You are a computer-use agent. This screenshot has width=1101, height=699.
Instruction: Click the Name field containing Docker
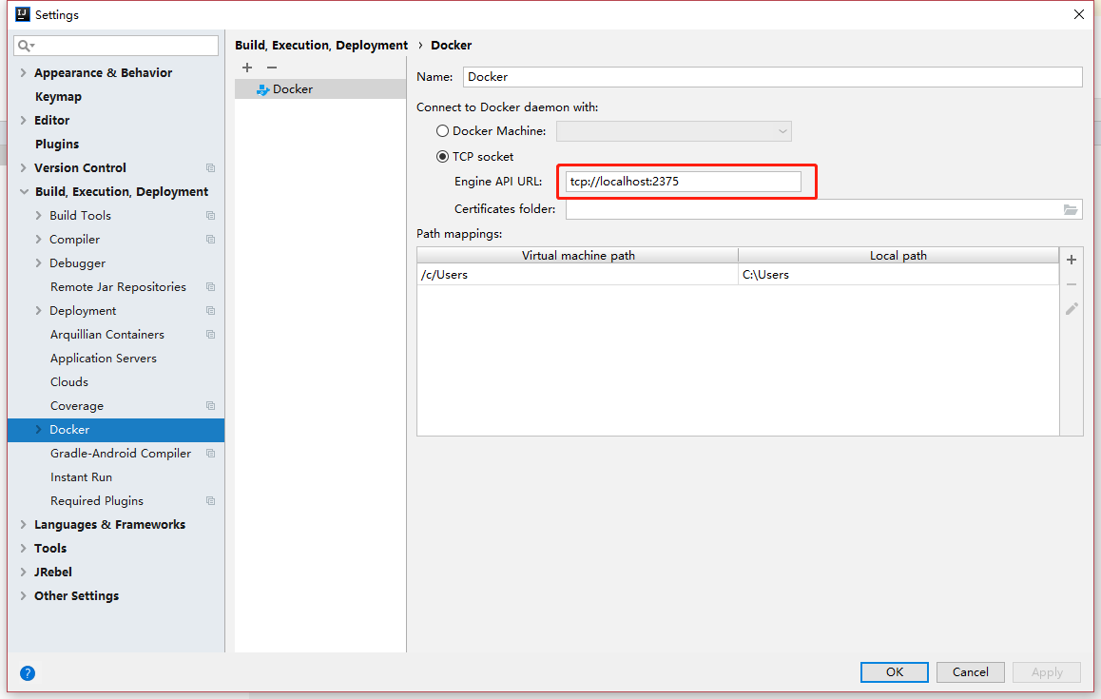pyautogui.click(x=772, y=77)
